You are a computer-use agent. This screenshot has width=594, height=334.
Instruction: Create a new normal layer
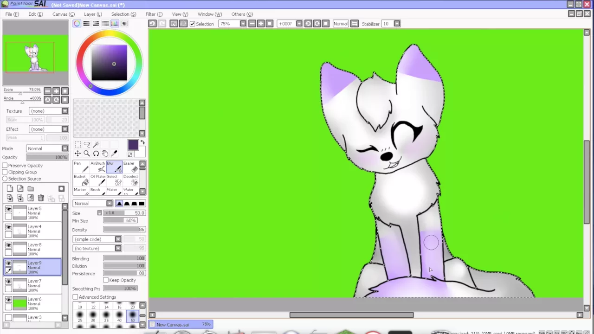(x=10, y=189)
